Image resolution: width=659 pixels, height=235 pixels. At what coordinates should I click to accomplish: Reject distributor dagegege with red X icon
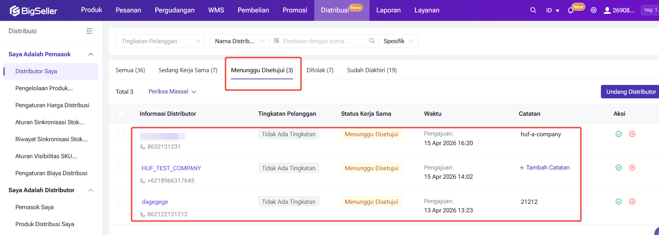coord(632,202)
